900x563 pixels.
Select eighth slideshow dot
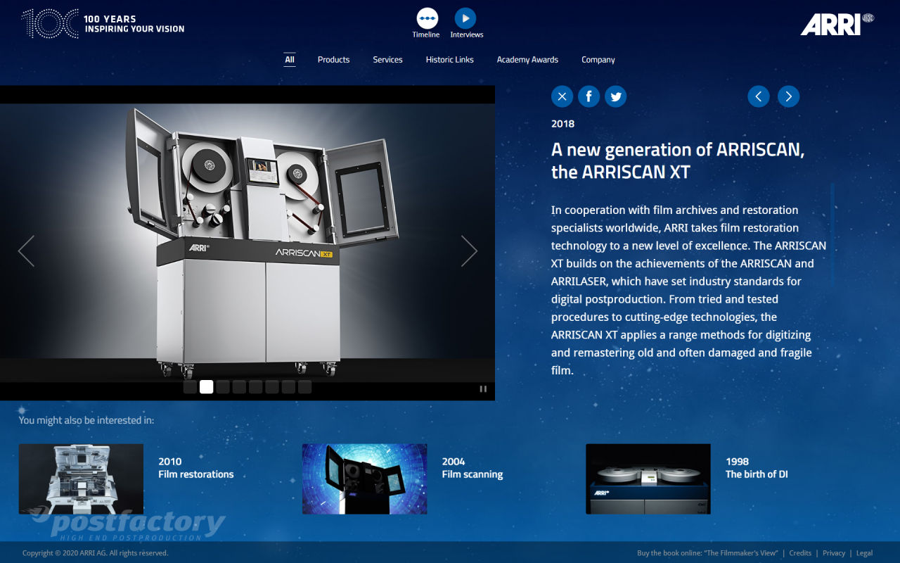point(304,387)
